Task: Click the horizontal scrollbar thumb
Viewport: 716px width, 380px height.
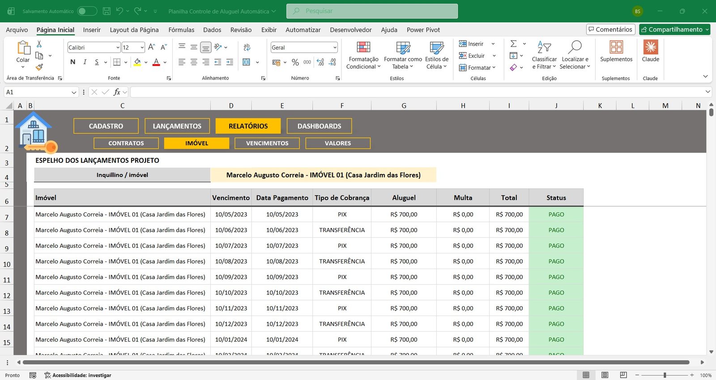Action: [x=356, y=362]
